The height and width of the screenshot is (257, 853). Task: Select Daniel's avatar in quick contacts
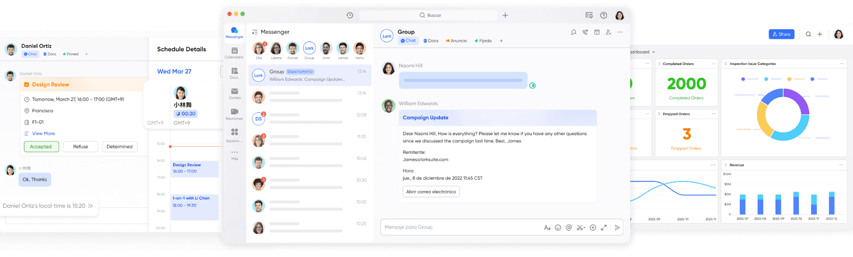pyautogui.click(x=293, y=48)
